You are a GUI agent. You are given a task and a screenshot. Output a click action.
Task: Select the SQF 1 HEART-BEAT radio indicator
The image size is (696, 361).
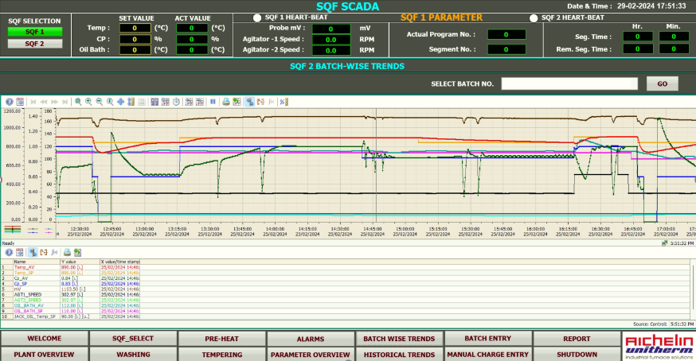click(256, 17)
